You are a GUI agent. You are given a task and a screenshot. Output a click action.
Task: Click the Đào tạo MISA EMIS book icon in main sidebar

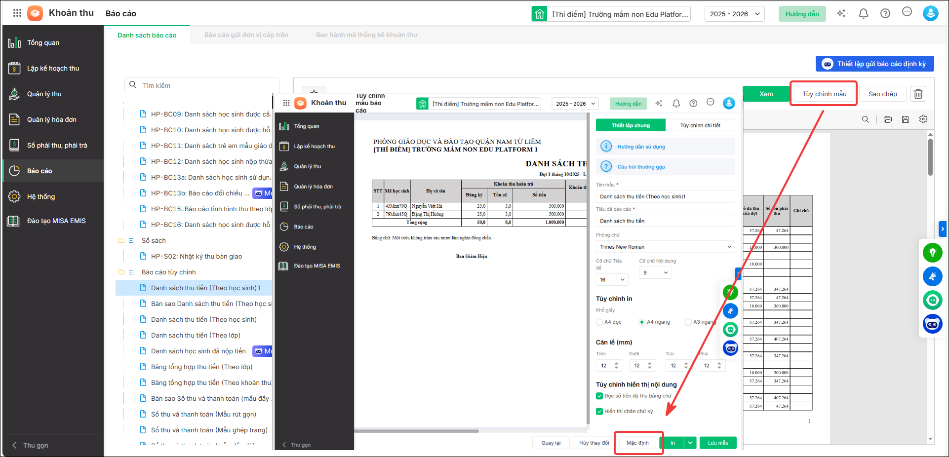(13, 221)
